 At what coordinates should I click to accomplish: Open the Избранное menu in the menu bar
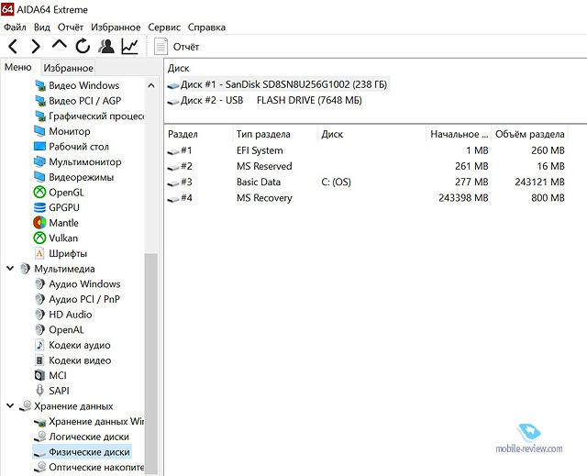point(116,28)
